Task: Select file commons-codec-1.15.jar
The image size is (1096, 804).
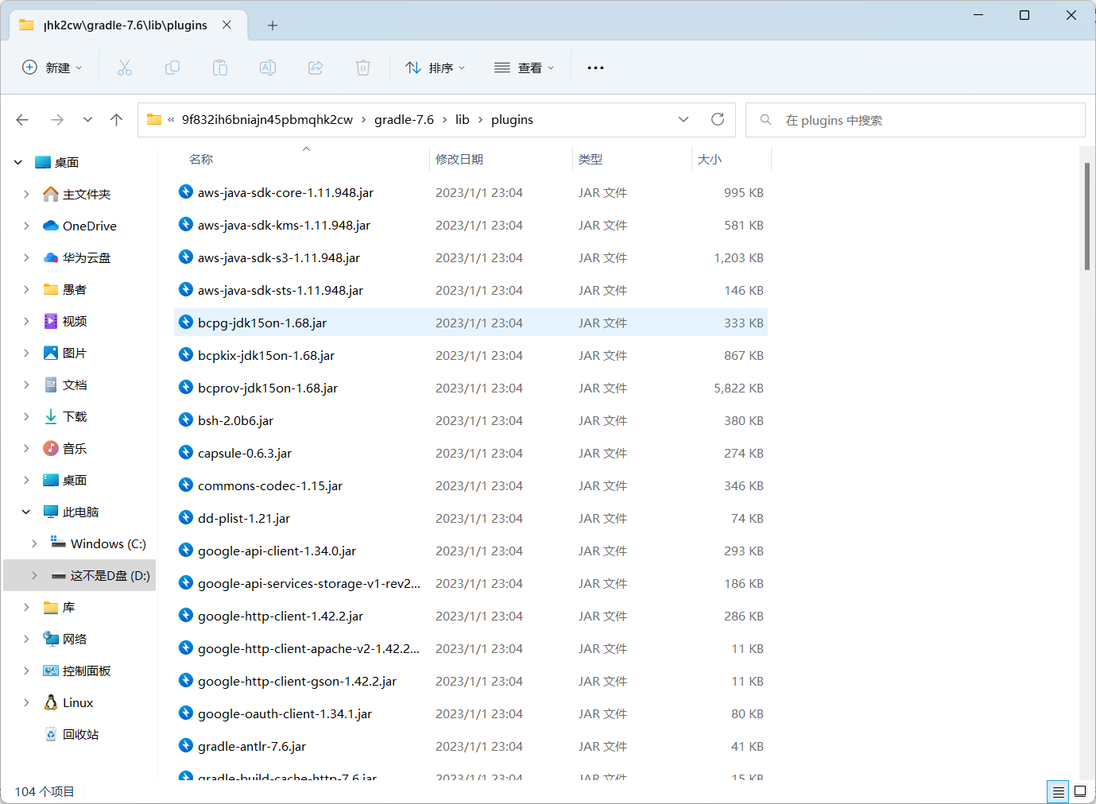Action: pos(471,485)
